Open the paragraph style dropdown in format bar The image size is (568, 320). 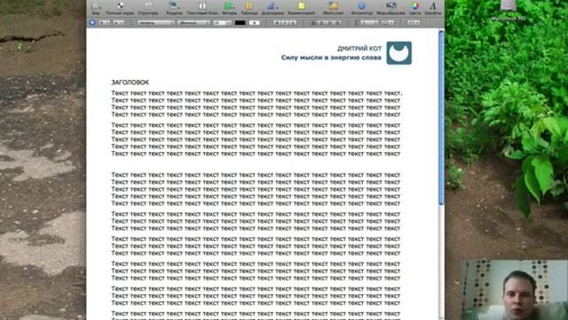(x=104, y=22)
